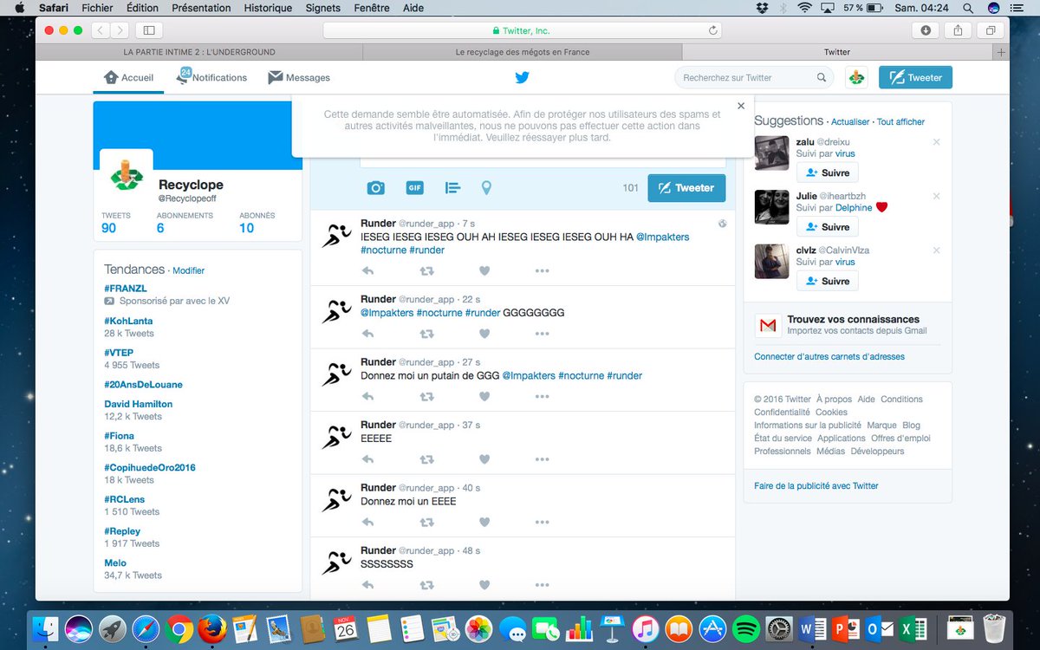Add location with the pin icon
Viewport: 1040px width, 650px height.
pyautogui.click(x=486, y=188)
